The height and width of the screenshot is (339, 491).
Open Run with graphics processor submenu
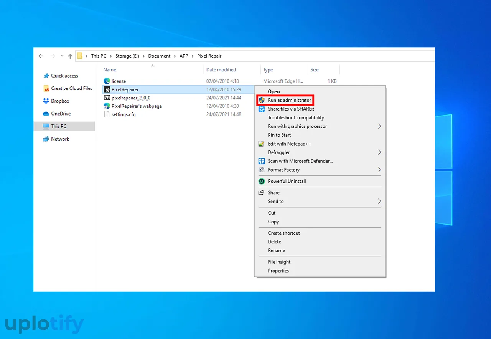point(320,126)
